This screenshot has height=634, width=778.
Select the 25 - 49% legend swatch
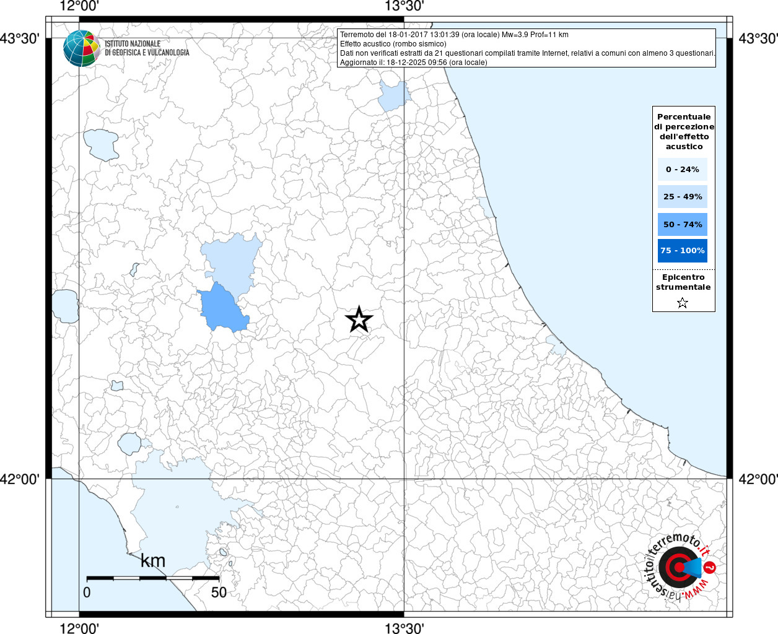[682, 197]
